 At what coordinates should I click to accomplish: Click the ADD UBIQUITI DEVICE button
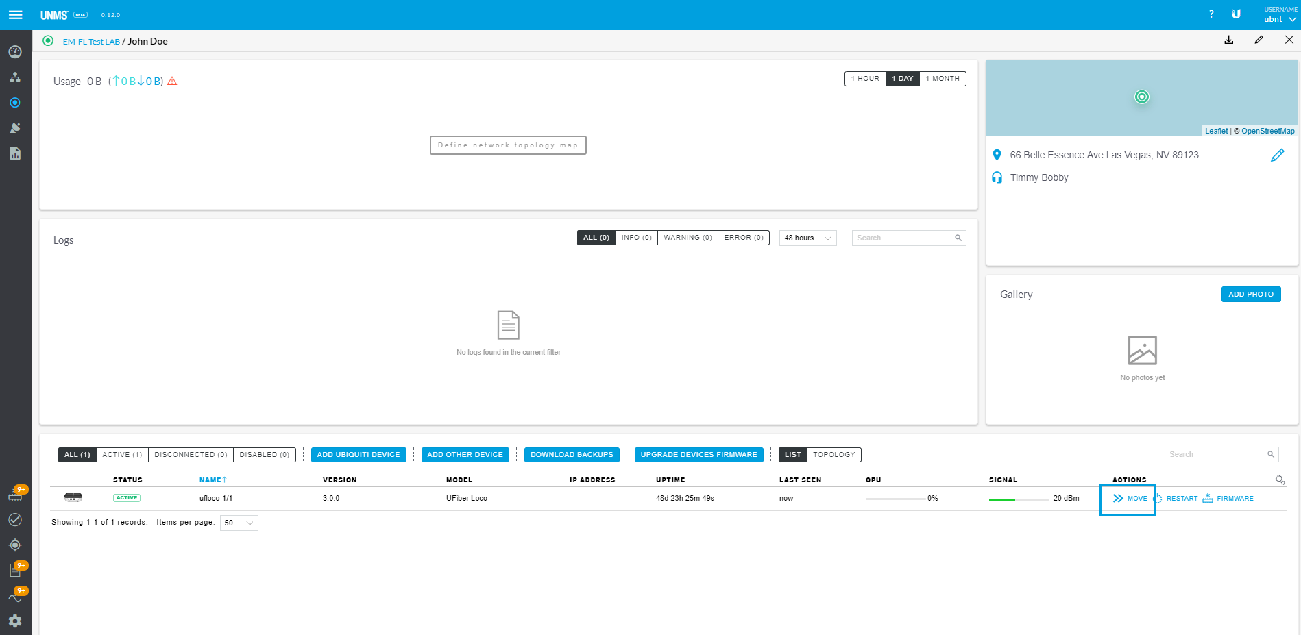tap(358, 455)
